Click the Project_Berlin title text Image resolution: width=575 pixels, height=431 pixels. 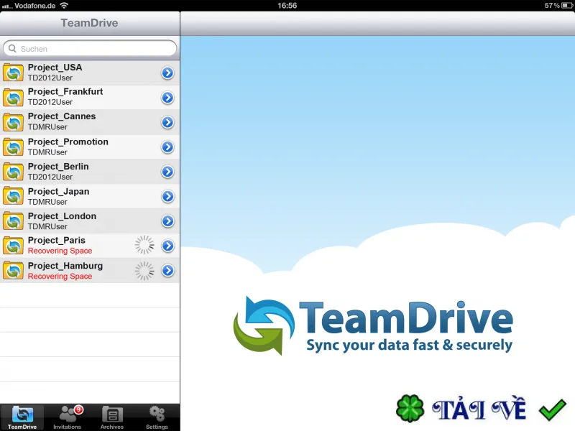[58, 167]
